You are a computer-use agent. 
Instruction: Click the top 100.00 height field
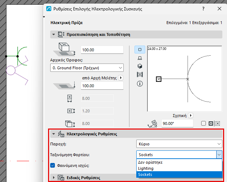pos(102,50)
